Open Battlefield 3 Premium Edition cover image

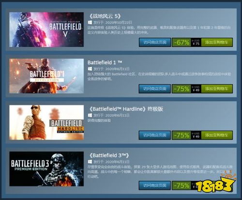coord(46,169)
